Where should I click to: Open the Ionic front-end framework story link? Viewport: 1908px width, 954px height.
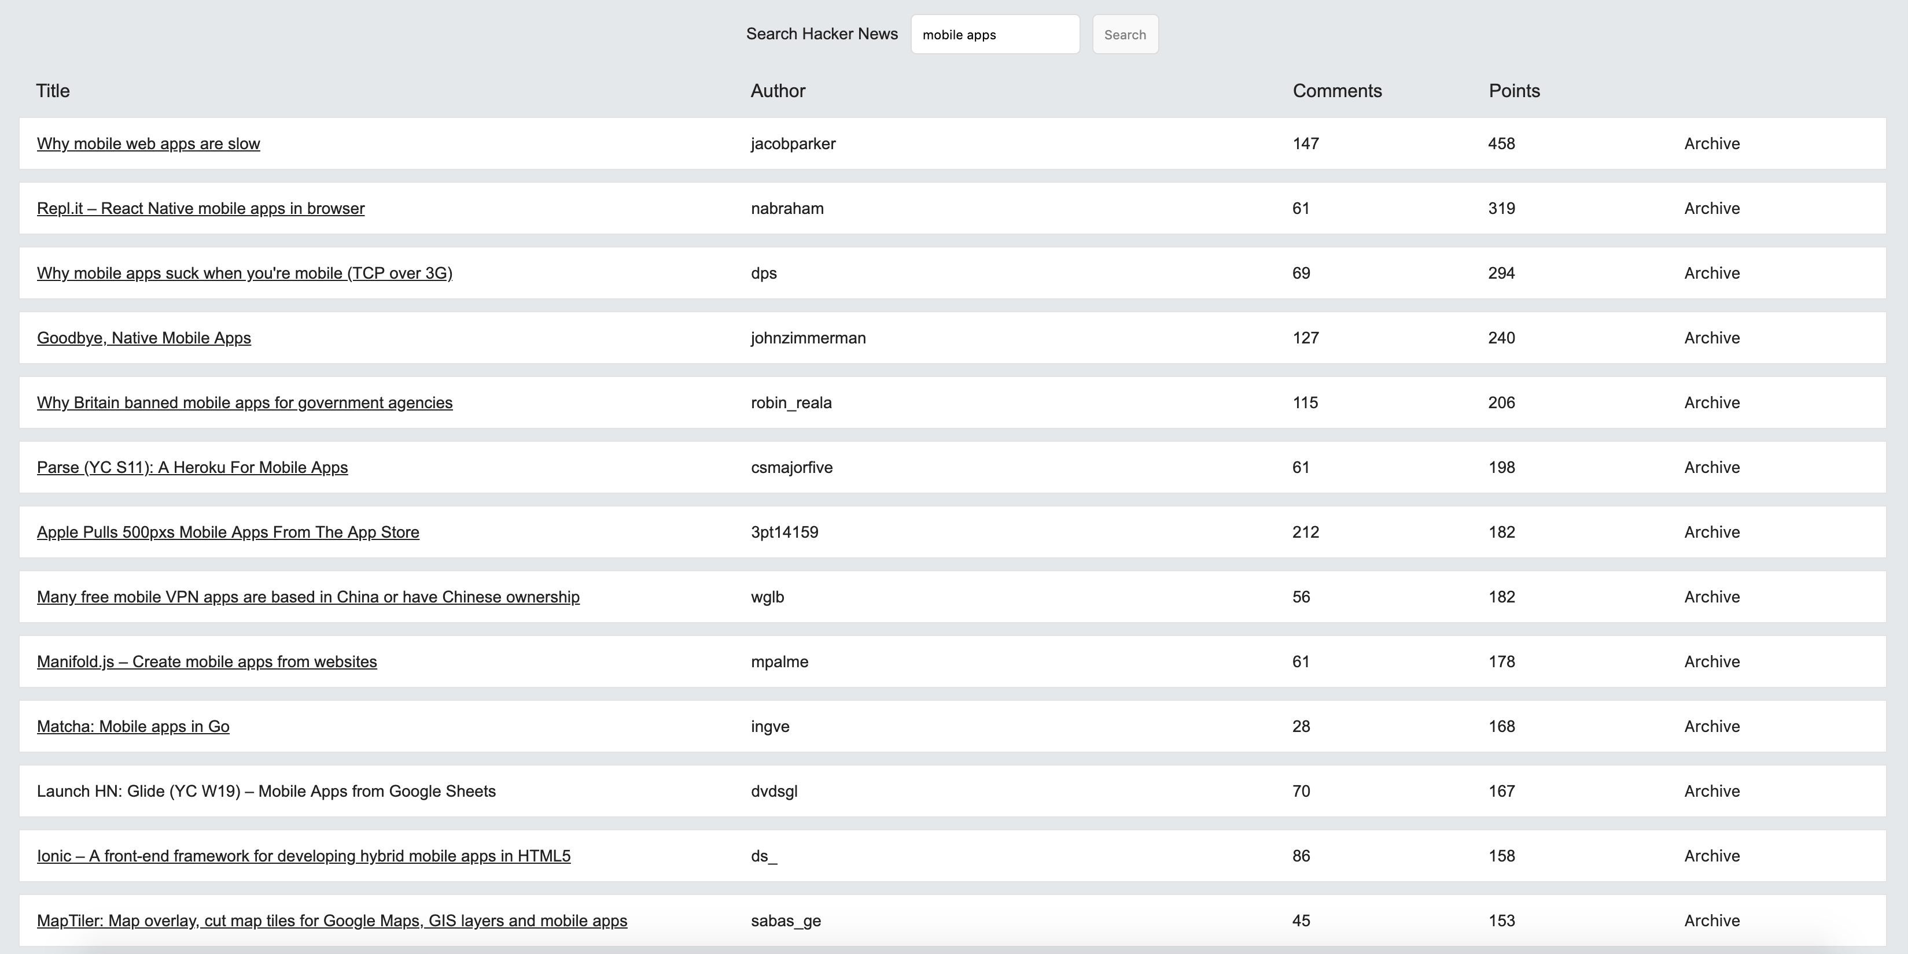pyautogui.click(x=304, y=856)
